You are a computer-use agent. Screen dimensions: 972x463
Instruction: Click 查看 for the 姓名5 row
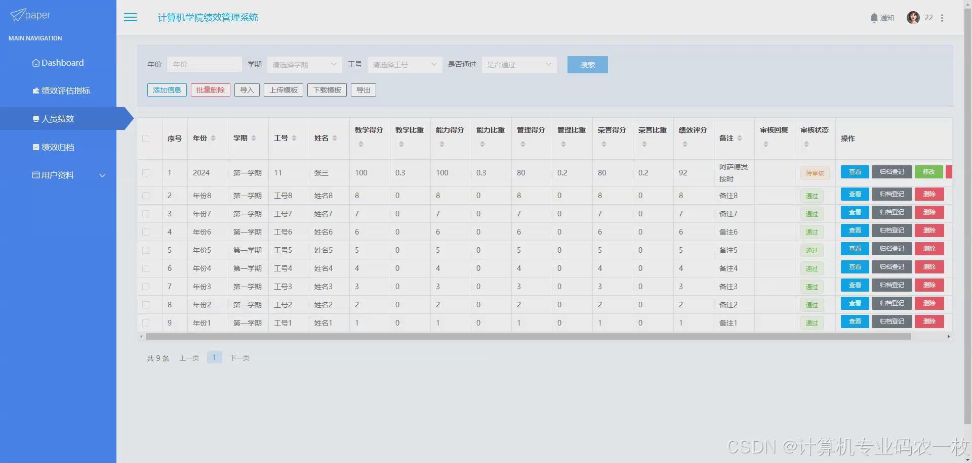click(x=855, y=249)
